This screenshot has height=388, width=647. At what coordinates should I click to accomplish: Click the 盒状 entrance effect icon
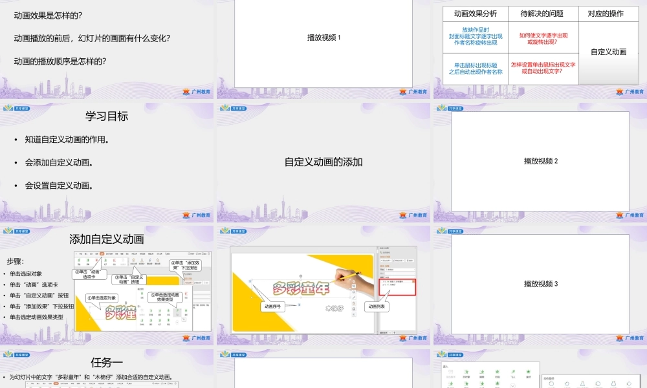(497, 371)
